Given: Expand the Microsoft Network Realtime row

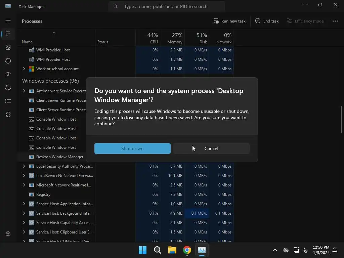Looking at the screenshot, I should 24,185.
